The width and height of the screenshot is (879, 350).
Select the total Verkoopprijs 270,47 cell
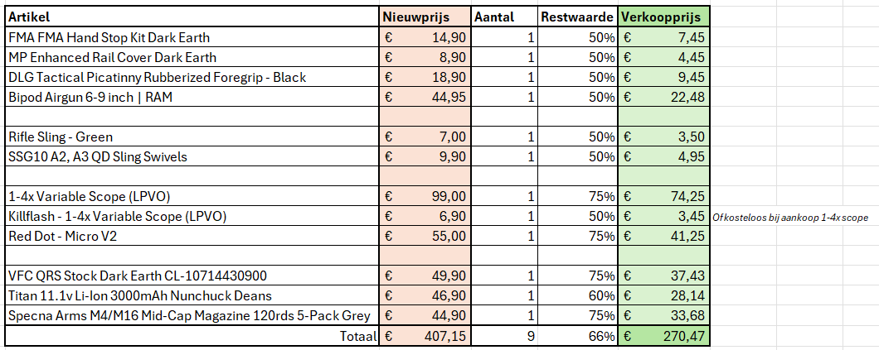coord(664,337)
